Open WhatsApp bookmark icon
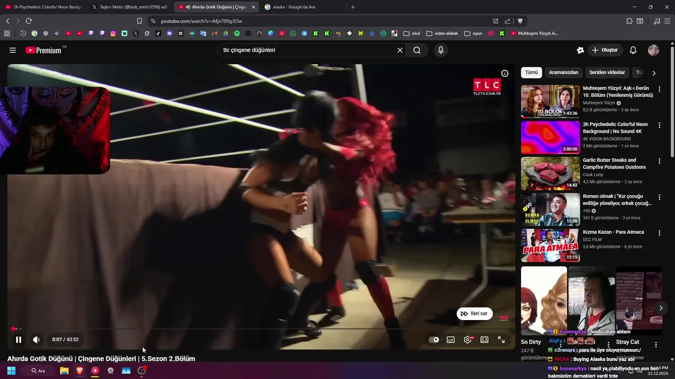This screenshot has height=379, width=675. coord(293,33)
